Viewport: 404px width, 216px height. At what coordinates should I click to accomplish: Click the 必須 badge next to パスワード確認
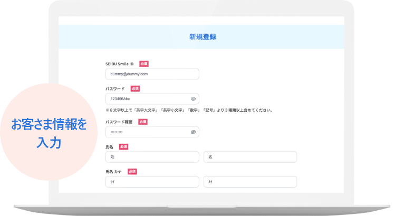point(143,122)
